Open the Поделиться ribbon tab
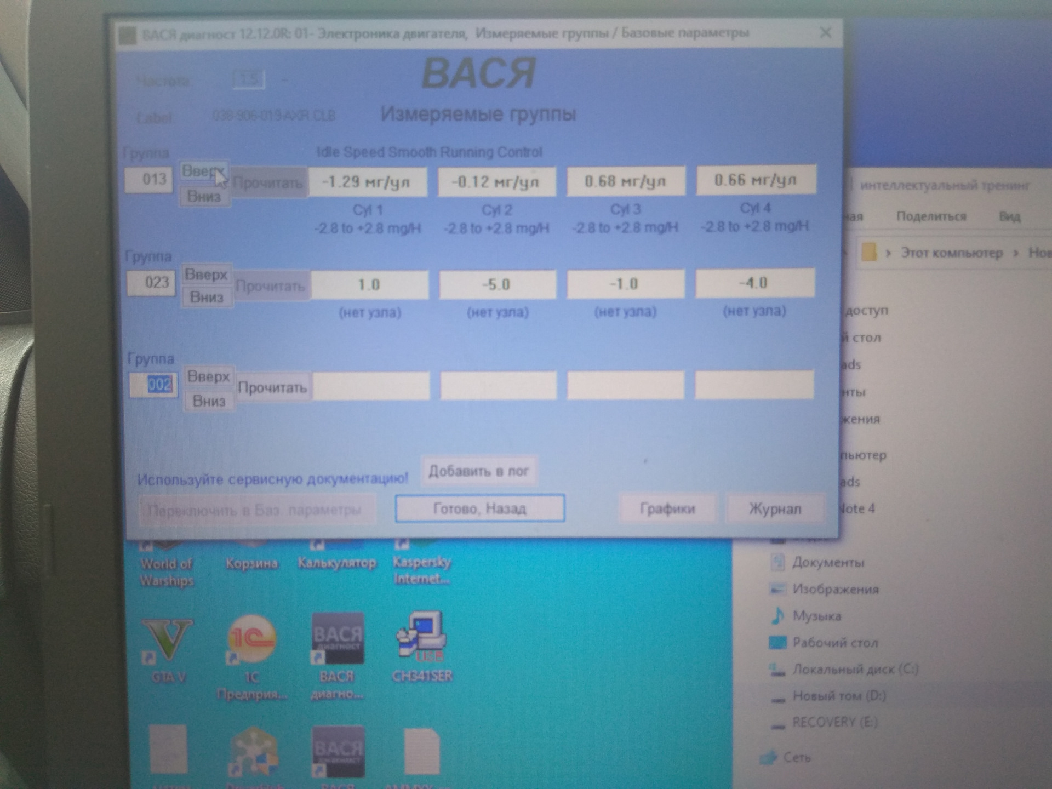This screenshot has height=789, width=1052. pyautogui.click(x=931, y=216)
